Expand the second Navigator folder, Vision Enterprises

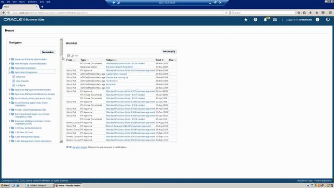coord(9,64)
